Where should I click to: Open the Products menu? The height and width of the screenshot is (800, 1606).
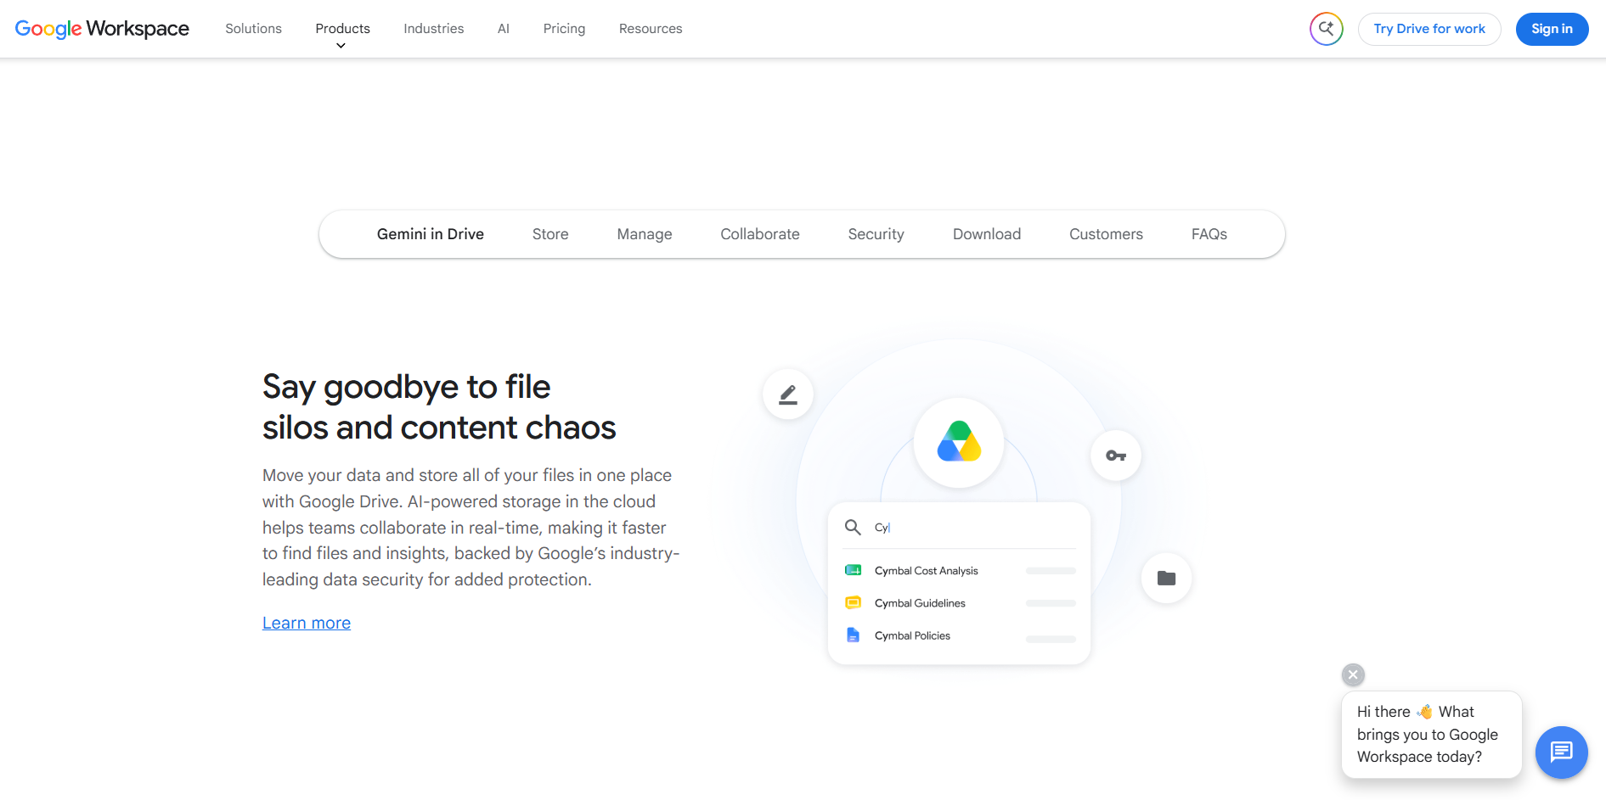click(x=342, y=28)
